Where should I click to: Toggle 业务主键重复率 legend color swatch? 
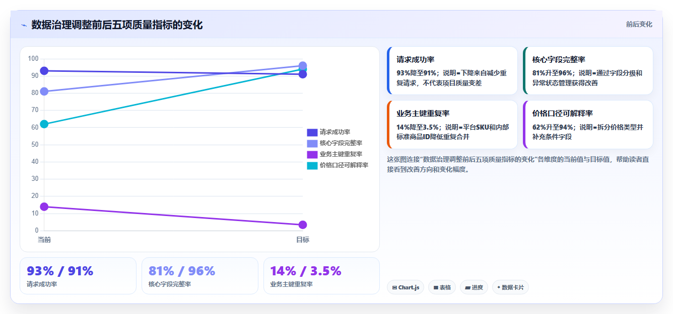pyautogui.click(x=312, y=154)
